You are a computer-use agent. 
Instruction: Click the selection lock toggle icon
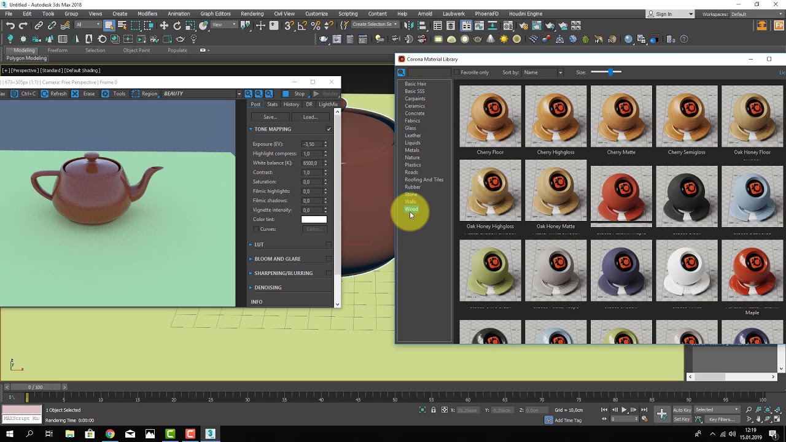point(434,410)
